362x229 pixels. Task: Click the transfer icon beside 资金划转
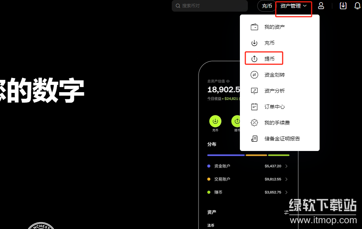tap(254, 75)
